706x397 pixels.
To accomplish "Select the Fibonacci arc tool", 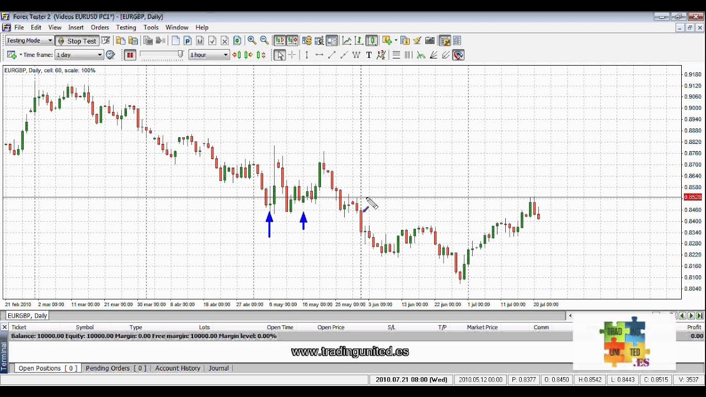I will (421, 55).
